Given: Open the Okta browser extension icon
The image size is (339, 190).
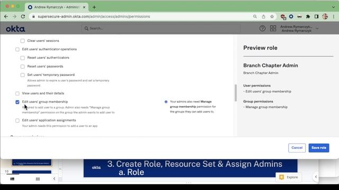Looking at the screenshot, I should pos(291,16).
